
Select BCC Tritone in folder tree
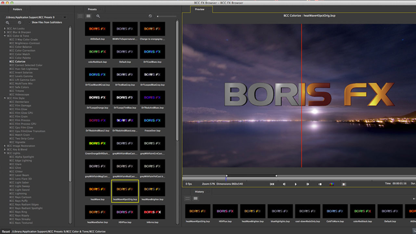pyautogui.click(x=17, y=91)
